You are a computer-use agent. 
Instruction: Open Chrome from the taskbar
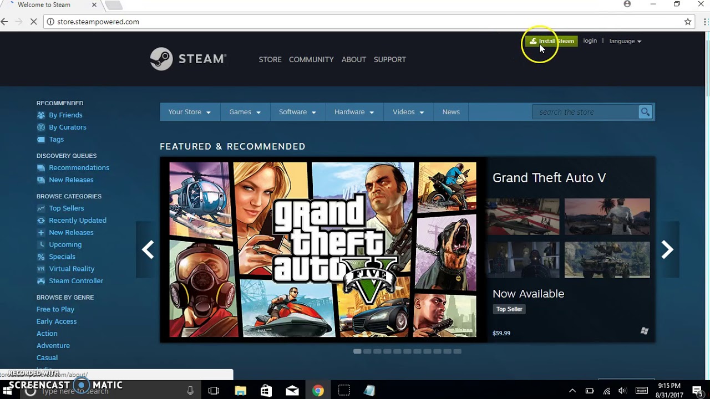pyautogui.click(x=318, y=391)
